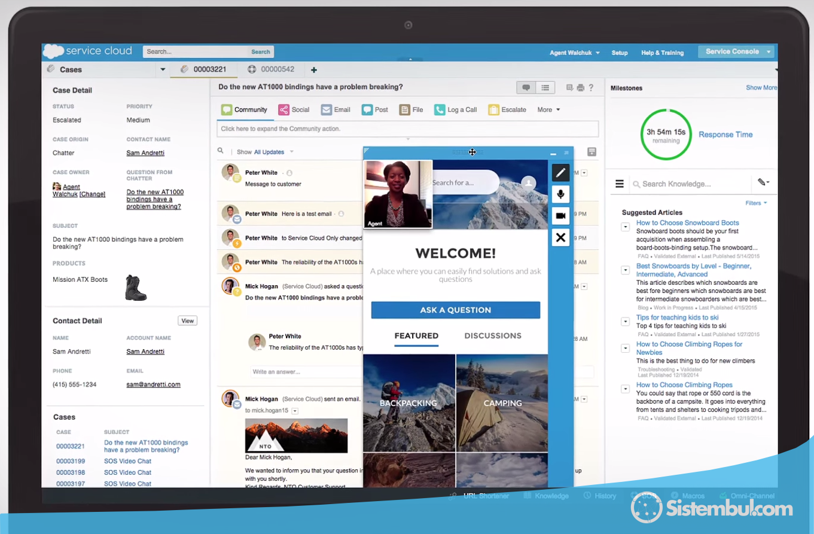This screenshot has height=534, width=814.
Task: Click the pencil annotate icon in SOS widget
Action: point(560,173)
